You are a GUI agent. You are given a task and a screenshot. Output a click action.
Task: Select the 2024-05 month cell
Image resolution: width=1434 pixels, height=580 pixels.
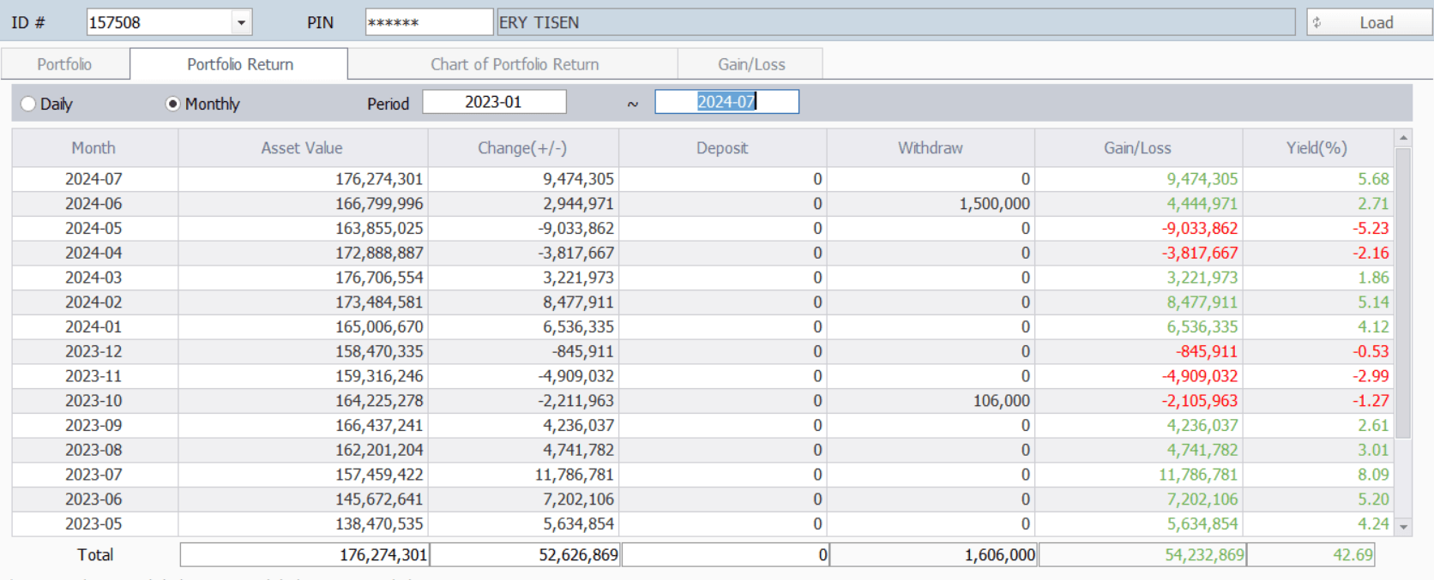93,229
